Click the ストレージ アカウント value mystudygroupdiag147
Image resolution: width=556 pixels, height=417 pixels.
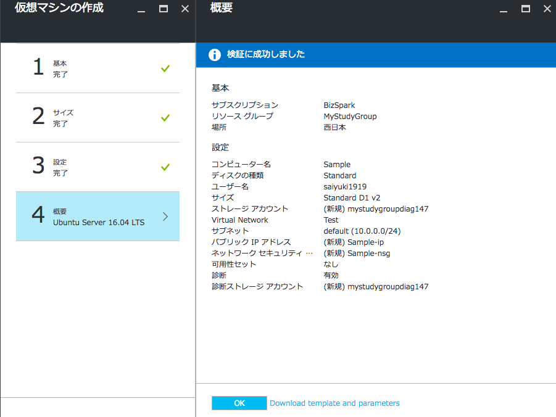tap(376, 208)
